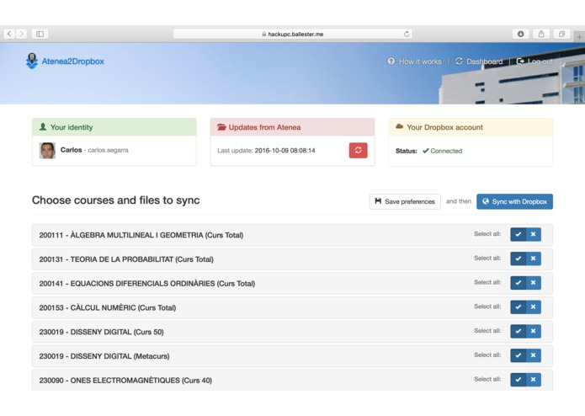This screenshot has width=585, height=416.
Task: Click the last update timestamp 2016-10-09 08:08:14
Action: pyautogui.click(x=285, y=151)
